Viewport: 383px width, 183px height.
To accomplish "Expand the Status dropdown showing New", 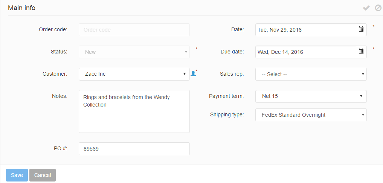I will click(x=134, y=52).
